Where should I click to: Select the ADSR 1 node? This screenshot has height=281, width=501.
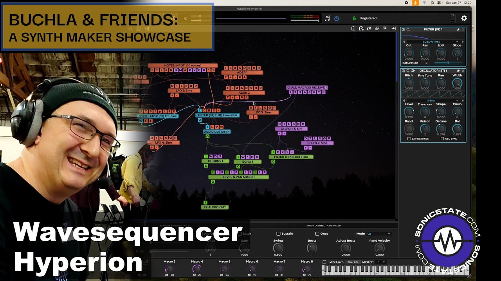click(x=242, y=73)
